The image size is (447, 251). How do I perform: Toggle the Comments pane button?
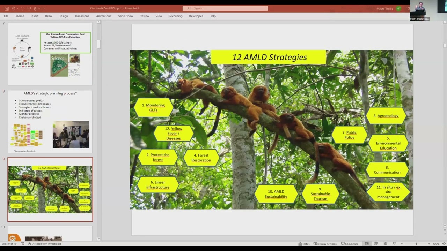click(x=350, y=244)
